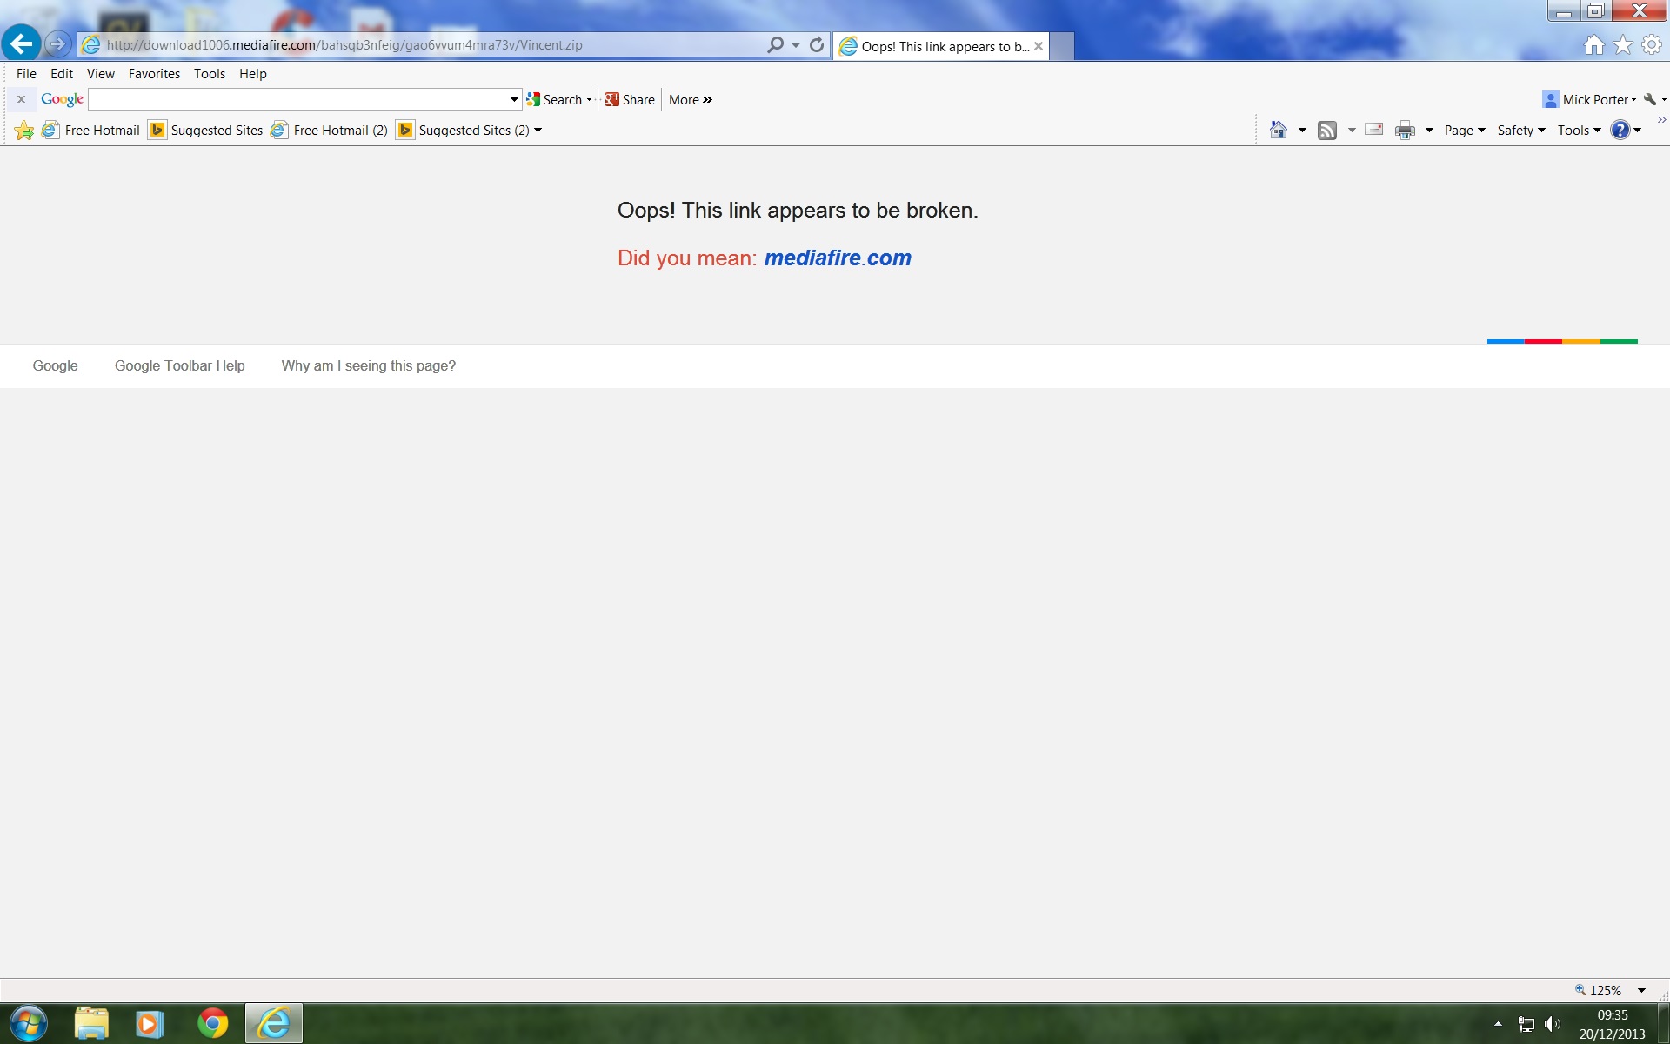Click the browser Forward arrow button
Image resolution: width=1670 pixels, height=1044 pixels.
coord(57,43)
